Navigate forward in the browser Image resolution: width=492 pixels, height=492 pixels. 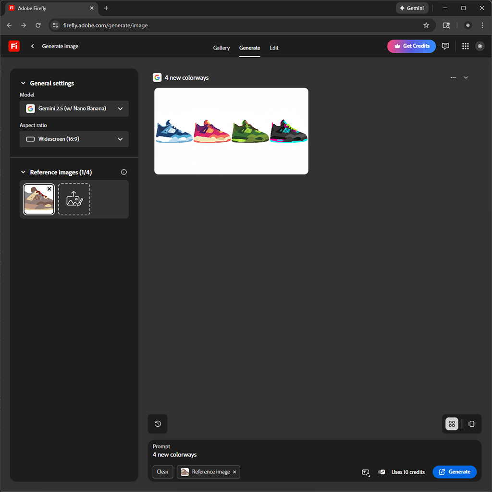click(x=24, y=25)
